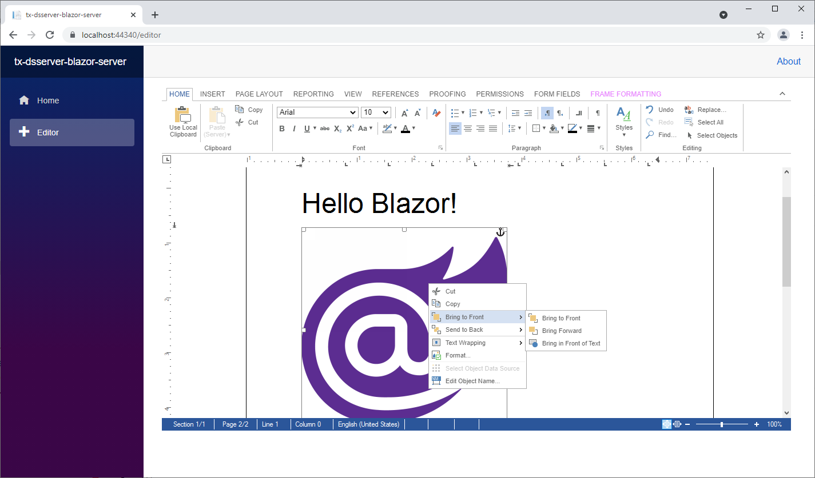Select Text Wrapping in context menu

coord(478,343)
